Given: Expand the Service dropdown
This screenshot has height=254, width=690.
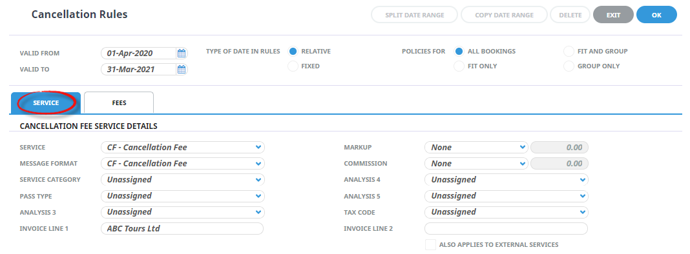Looking at the screenshot, I should [183, 147].
